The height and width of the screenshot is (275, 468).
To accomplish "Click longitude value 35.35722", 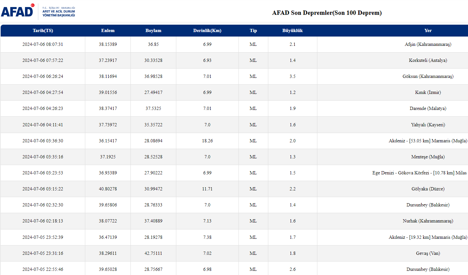I will point(153,125).
